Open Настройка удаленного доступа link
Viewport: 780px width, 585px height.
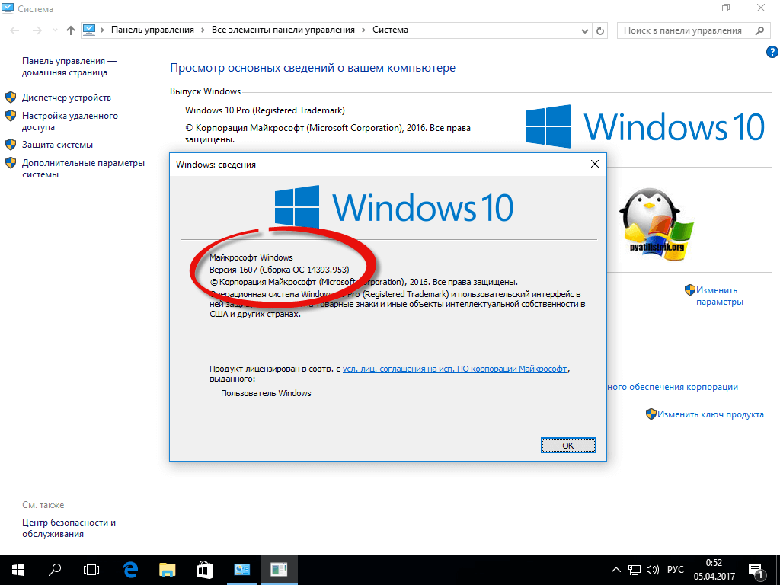tap(69, 121)
